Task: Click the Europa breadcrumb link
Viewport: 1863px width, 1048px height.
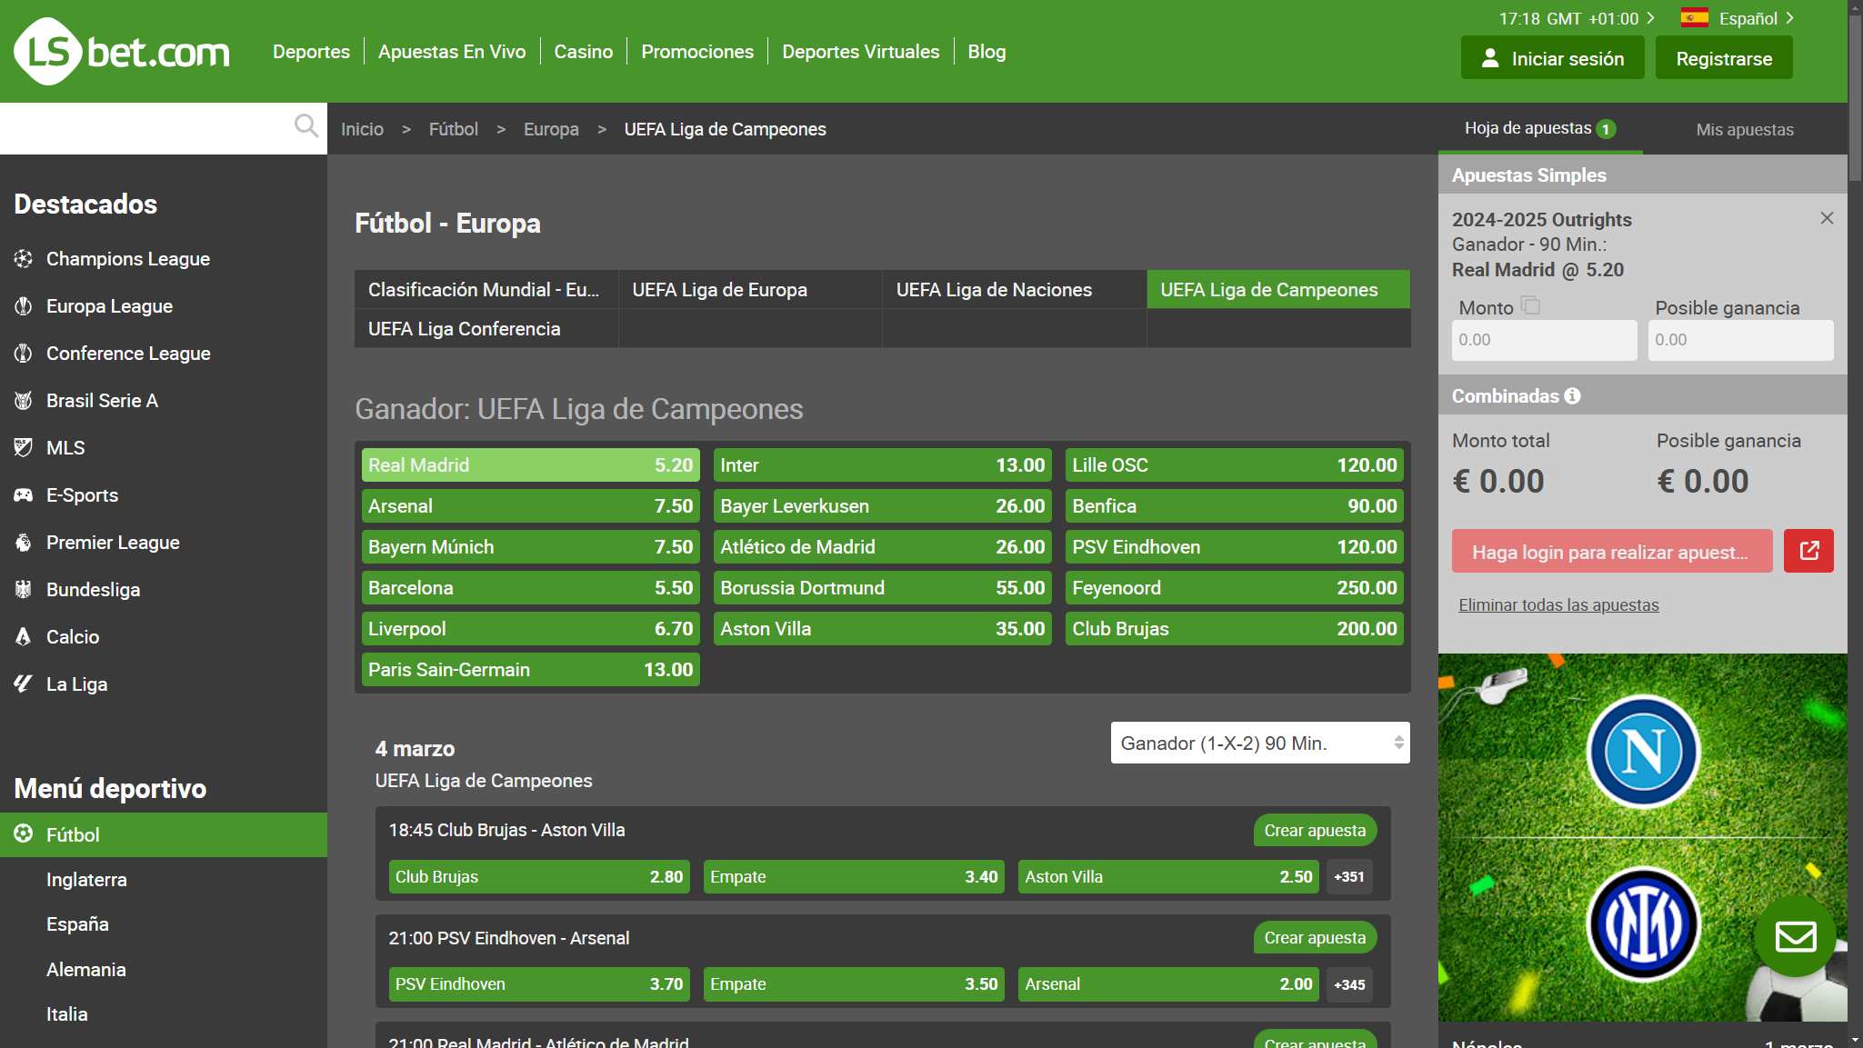Action: pos(551,129)
